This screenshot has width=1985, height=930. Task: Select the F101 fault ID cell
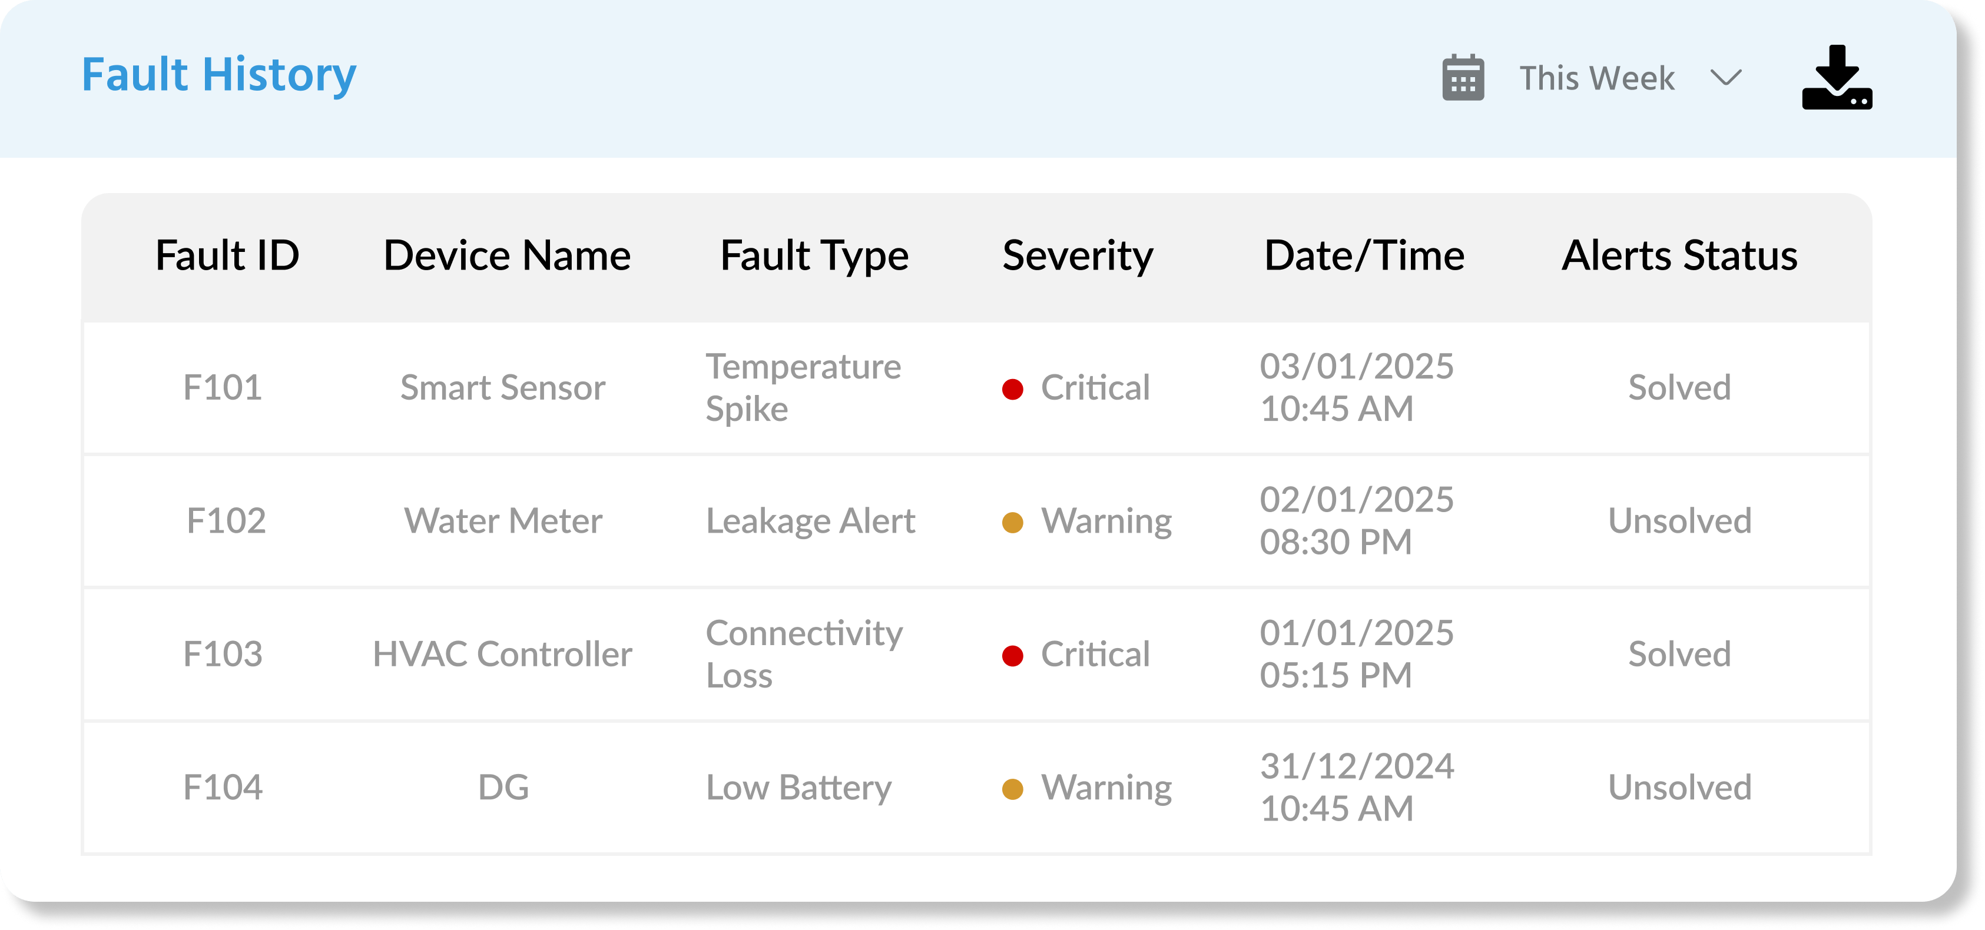tap(223, 387)
